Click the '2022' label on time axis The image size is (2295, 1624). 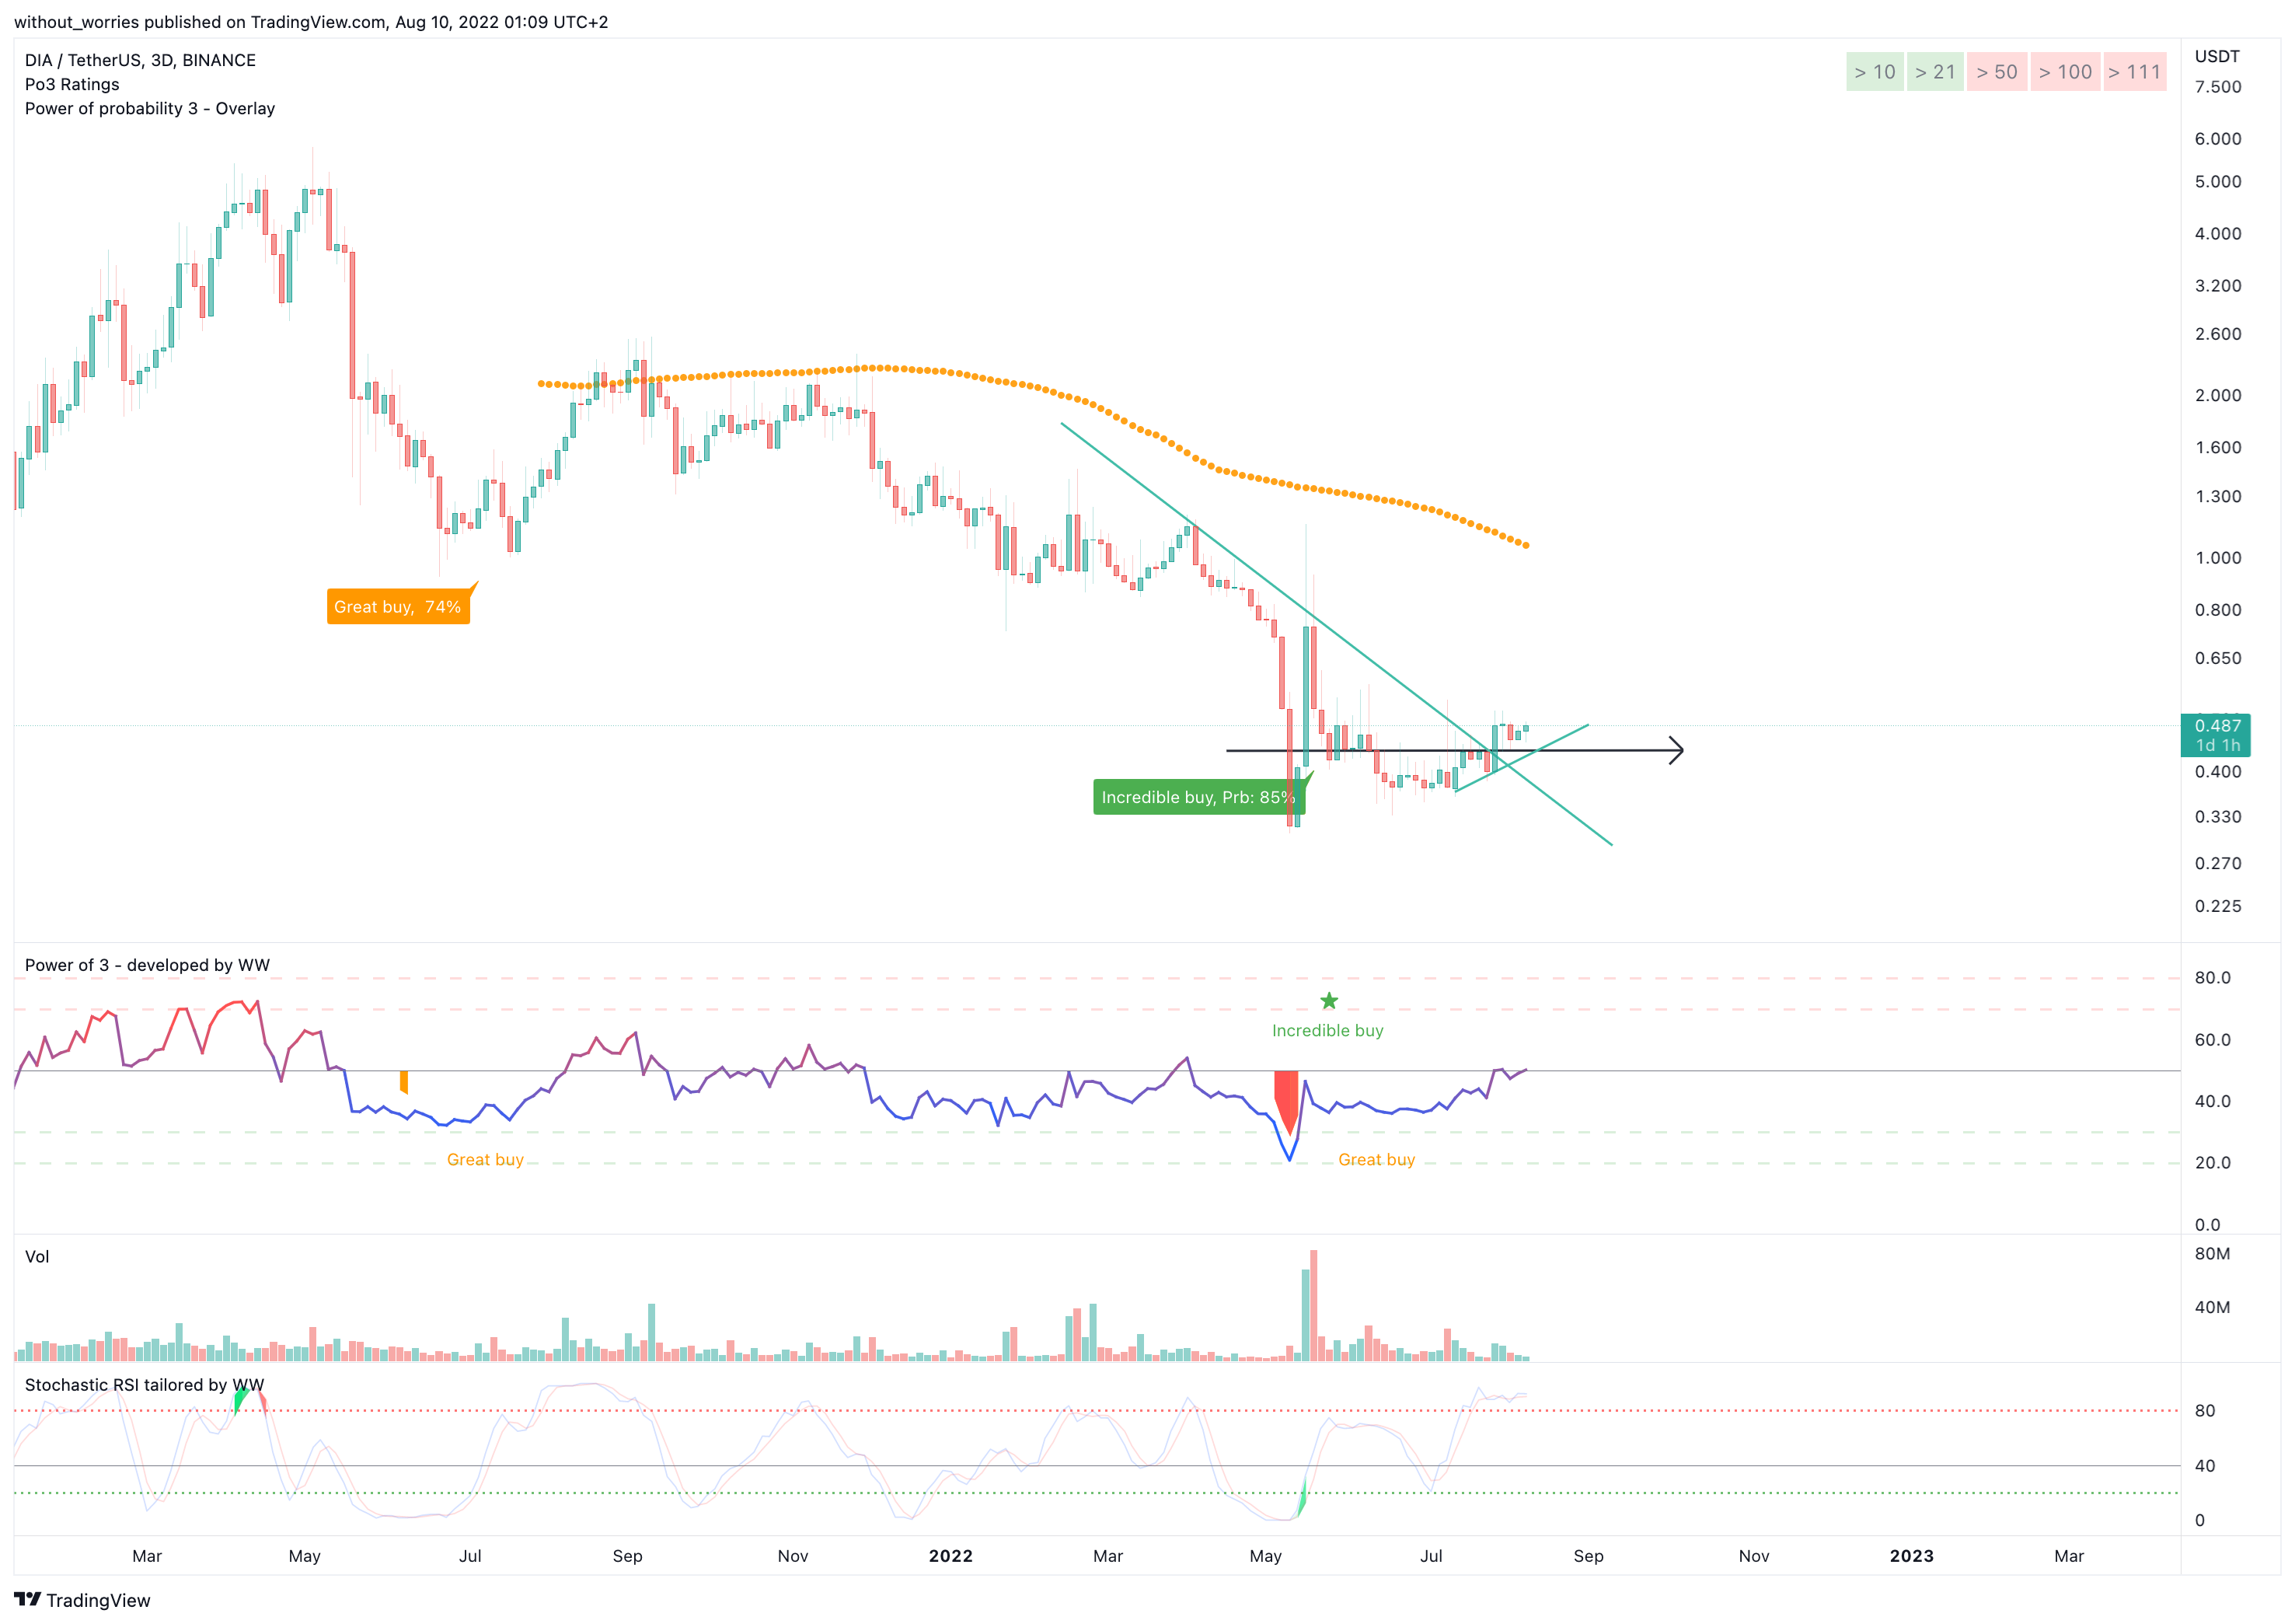click(950, 1556)
